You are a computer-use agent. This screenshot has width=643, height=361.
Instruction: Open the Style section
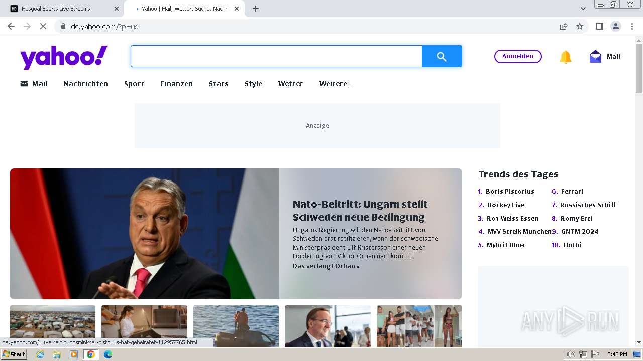[x=254, y=84]
